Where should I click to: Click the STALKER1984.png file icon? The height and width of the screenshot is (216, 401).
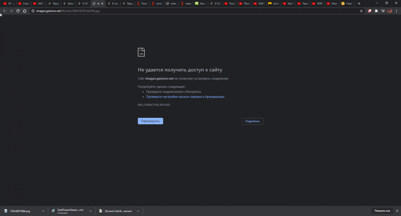(6, 211)
